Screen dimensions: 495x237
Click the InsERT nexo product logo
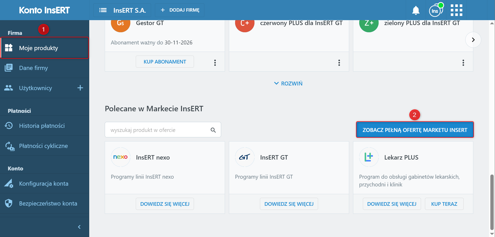click(121, 157)
